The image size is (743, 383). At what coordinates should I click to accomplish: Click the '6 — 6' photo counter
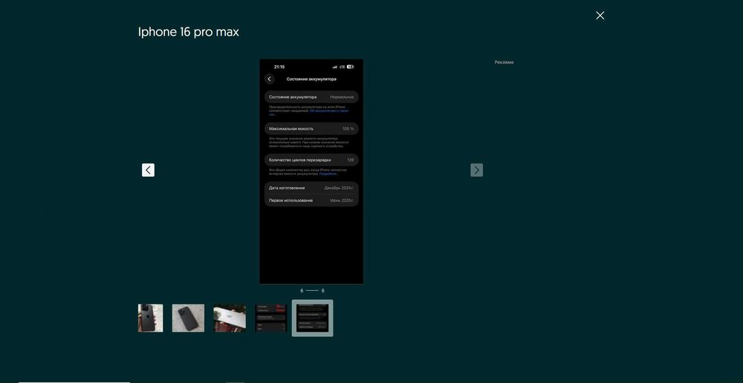pyautogui.click(x=312, y=291)
